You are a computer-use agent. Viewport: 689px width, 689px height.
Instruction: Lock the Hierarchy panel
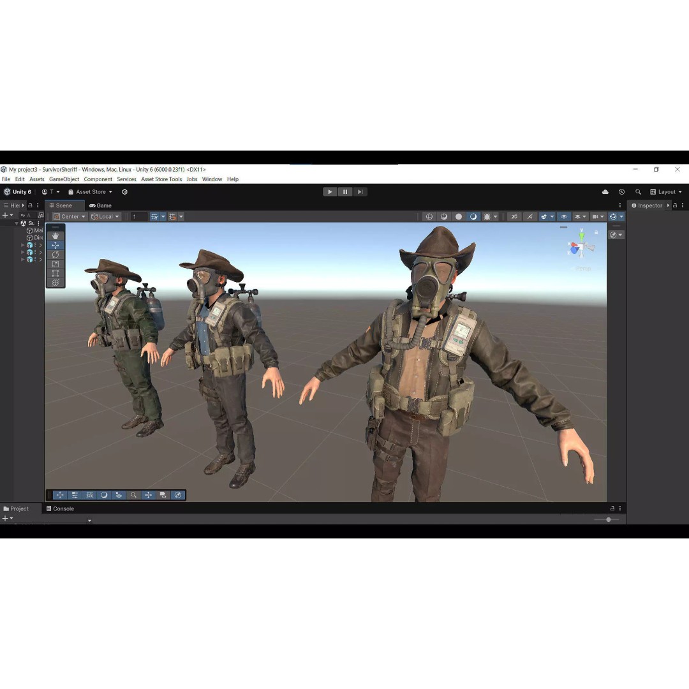click(31, 205)
